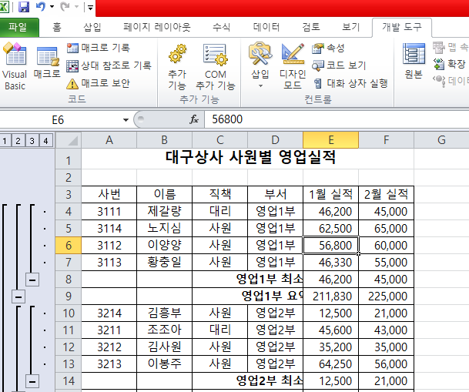Show outline level 1
Image resolution: width=469 pixels, height=392 pixels.
[x=5, y=140]
